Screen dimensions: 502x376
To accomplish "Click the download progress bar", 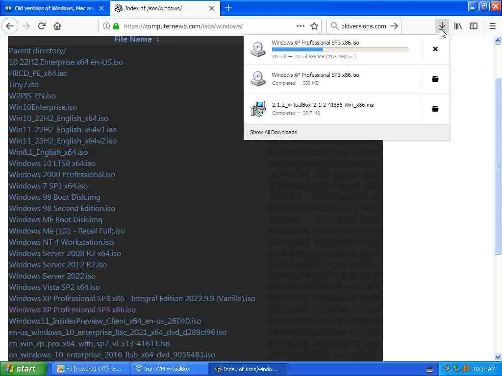I will pos(340,49).
